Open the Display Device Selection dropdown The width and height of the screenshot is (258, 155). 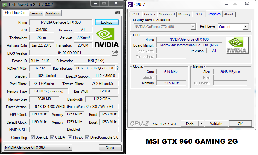click(165, 27)
